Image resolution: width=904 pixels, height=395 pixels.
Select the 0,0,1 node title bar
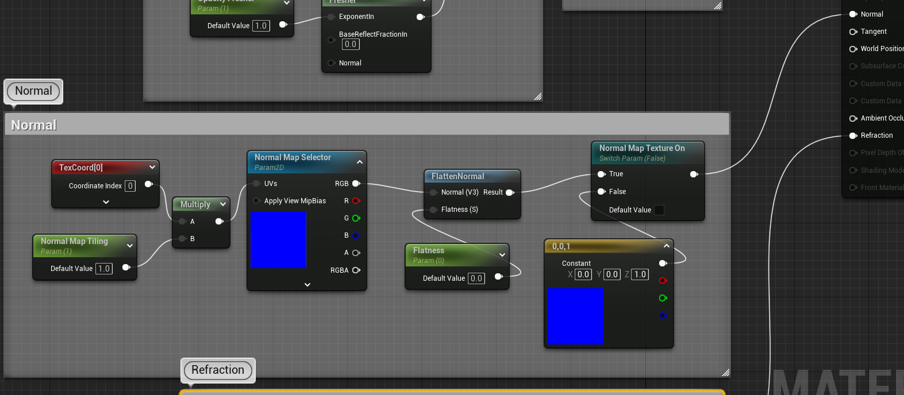[609, 246]
